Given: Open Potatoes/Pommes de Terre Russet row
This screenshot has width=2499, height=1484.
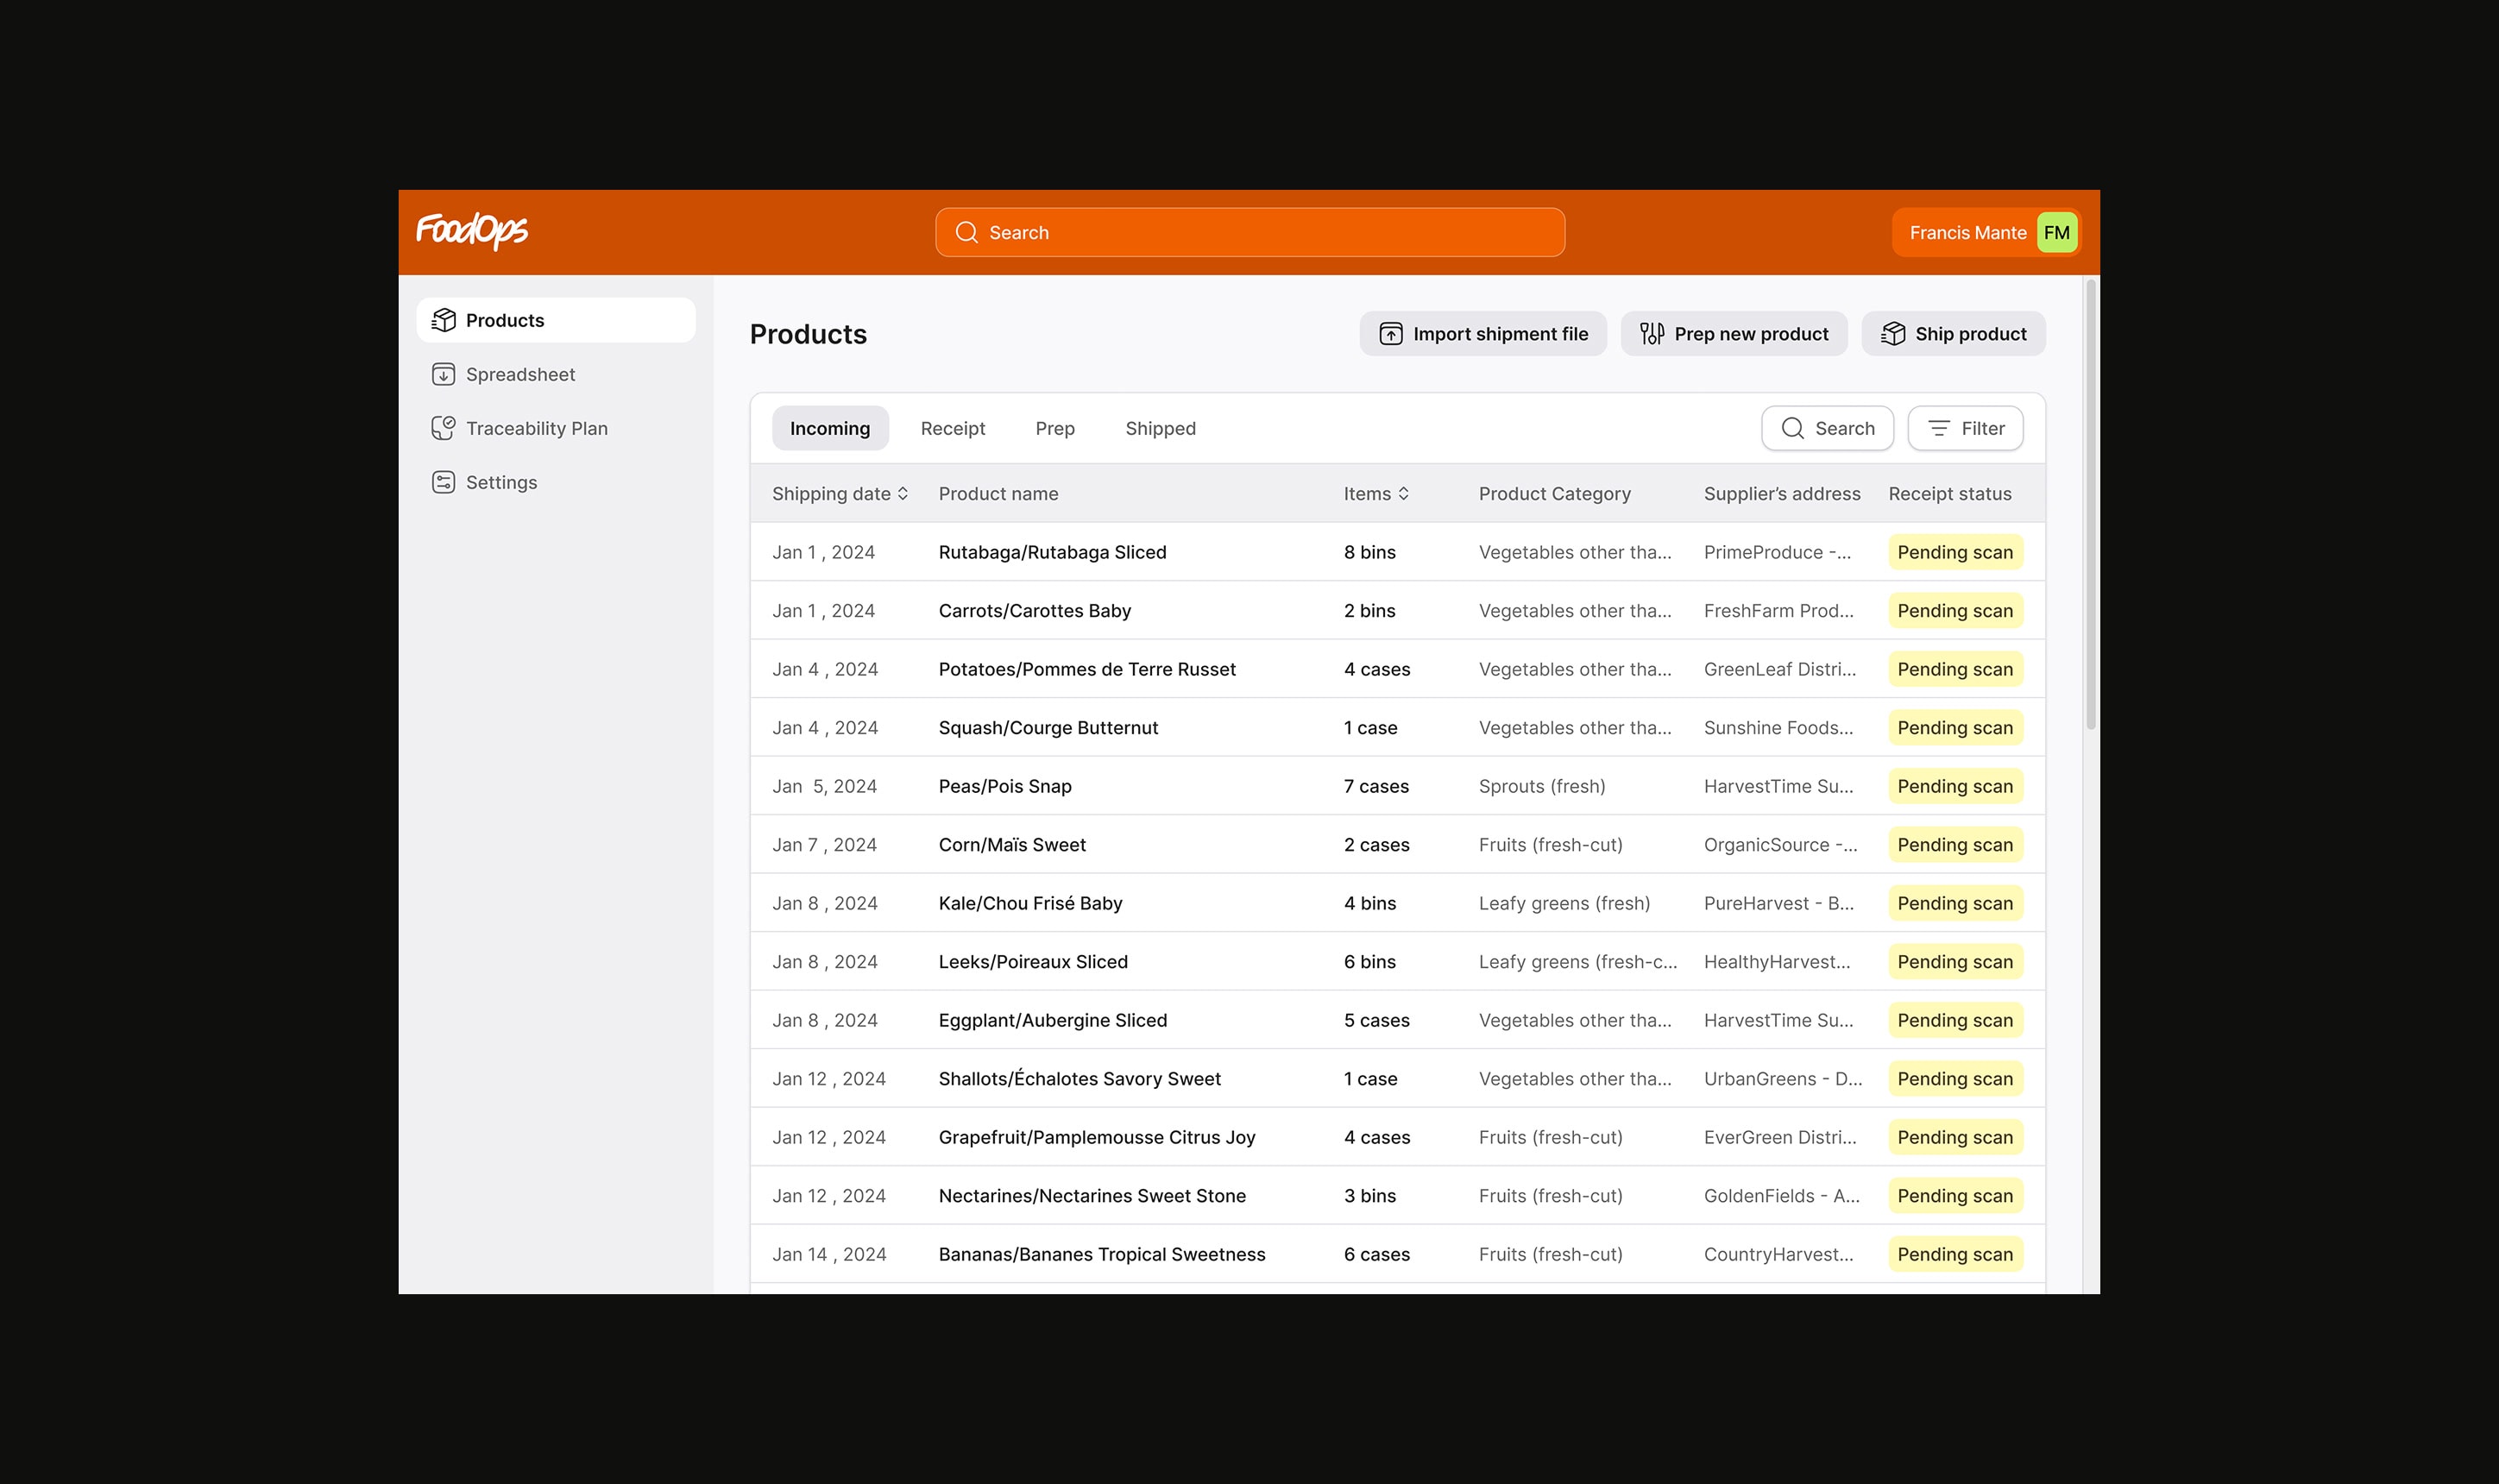Looking at the screenshot, I should pyautogui.click(x=1397, y=669).
